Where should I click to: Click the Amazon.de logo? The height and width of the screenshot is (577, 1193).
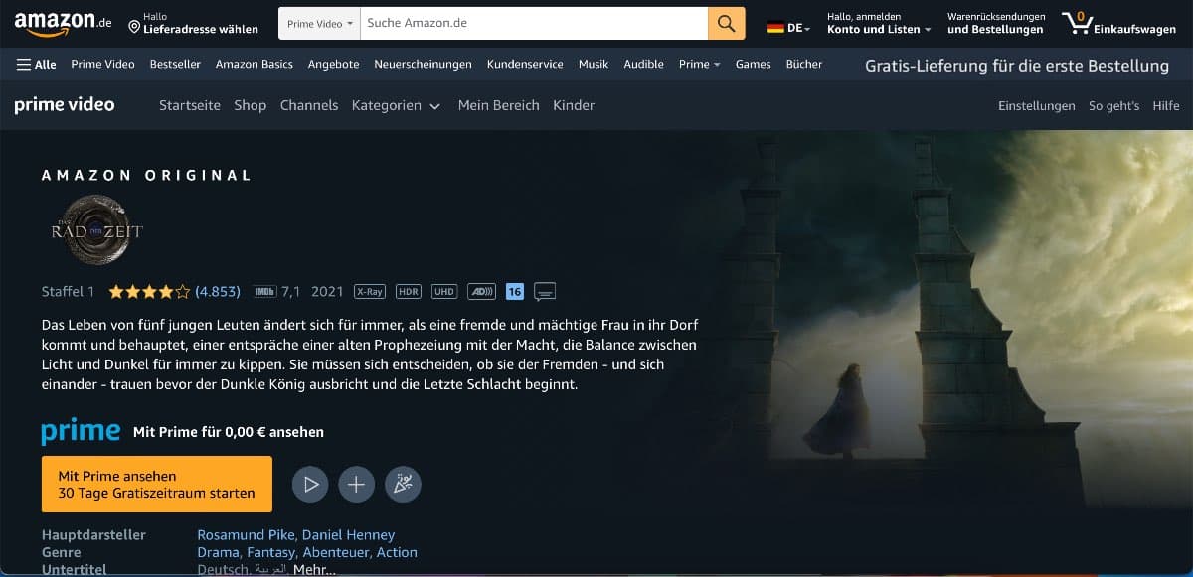click(63, 23)
